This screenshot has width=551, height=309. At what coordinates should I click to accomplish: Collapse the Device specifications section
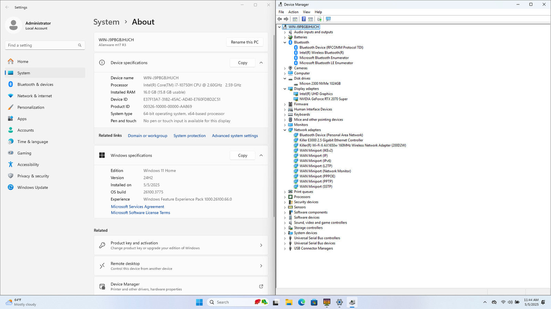tap(261, 63)
